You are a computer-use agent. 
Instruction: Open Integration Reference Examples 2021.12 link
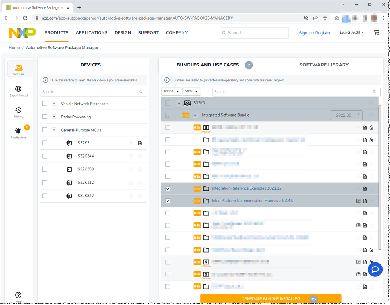pos(247,188)
